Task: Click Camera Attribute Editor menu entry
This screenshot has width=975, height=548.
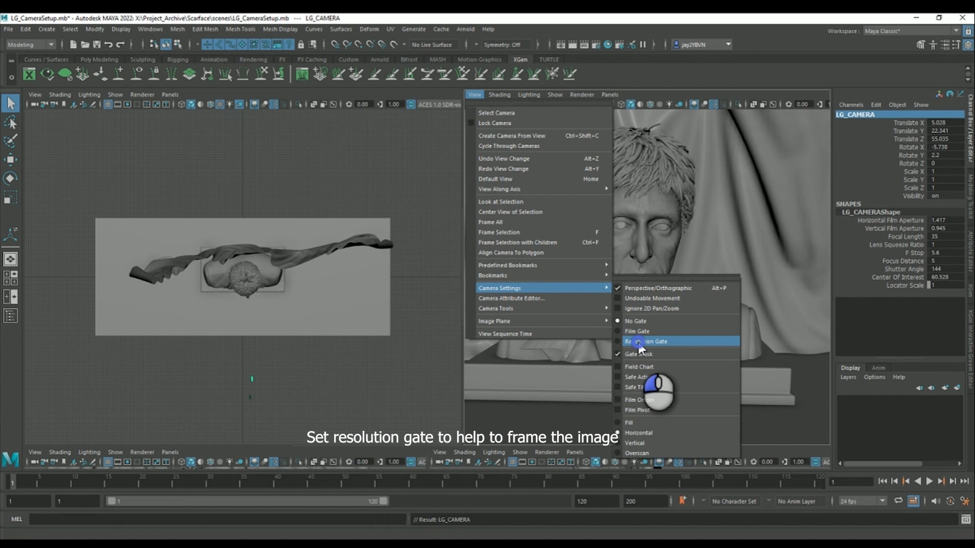Action: tap(511, 298)
